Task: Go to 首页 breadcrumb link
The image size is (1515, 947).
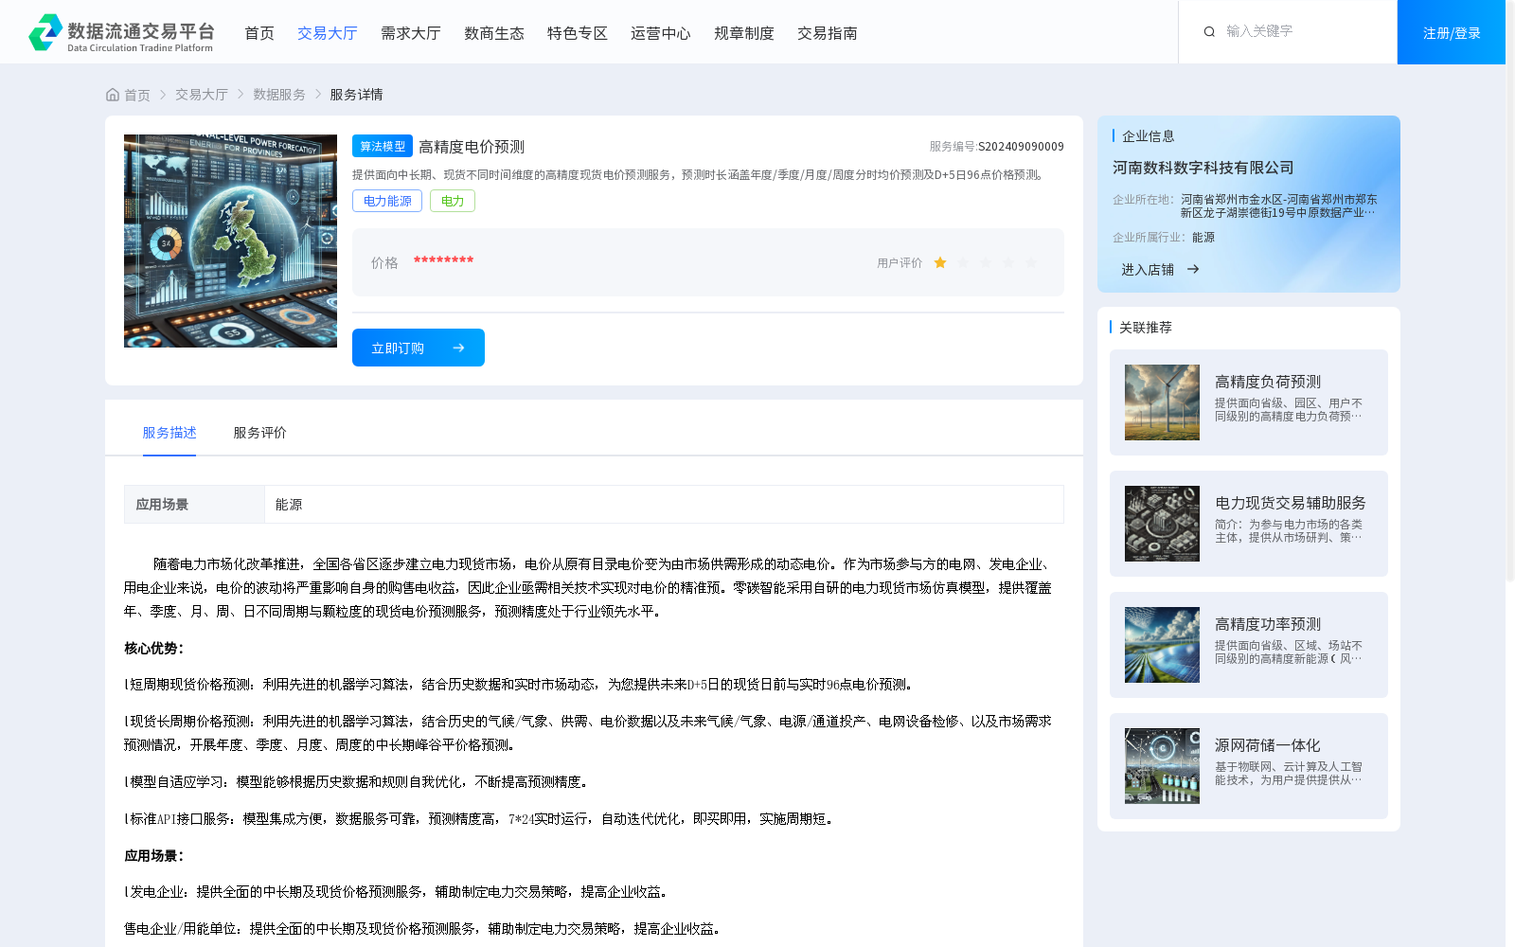Action: click(137, 95)
